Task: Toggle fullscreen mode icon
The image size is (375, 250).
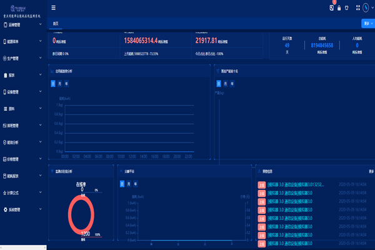Action: point(357,8)
